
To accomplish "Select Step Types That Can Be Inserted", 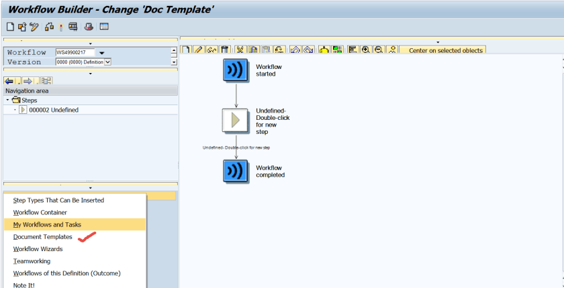I will [x=58, y=200].
